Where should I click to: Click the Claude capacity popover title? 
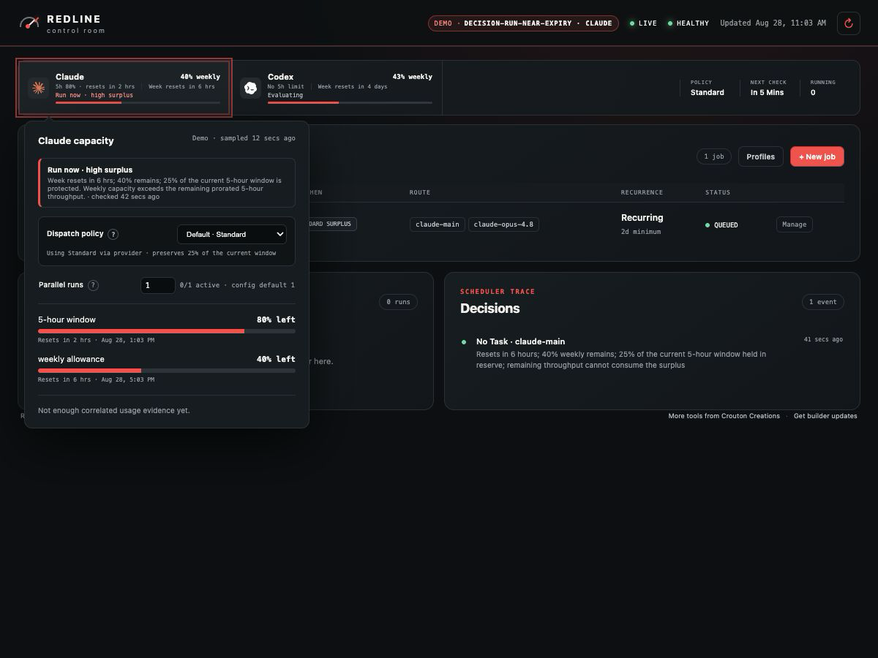[x=76, y=140]
